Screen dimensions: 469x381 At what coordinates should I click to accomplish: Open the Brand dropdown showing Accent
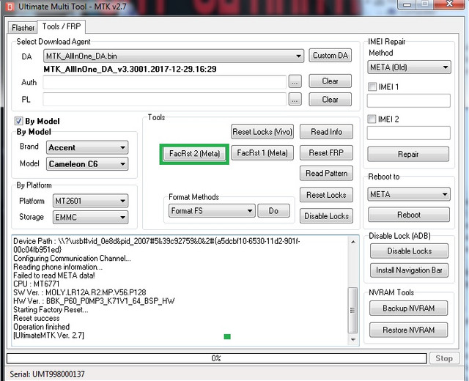(87, 147)
